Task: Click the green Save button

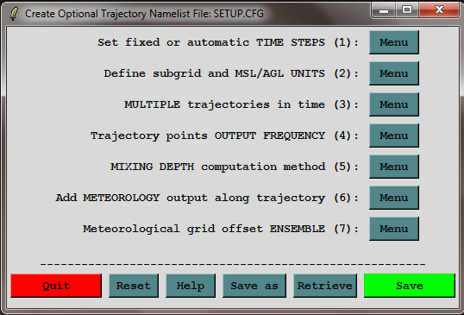Action: click(410, 286)
